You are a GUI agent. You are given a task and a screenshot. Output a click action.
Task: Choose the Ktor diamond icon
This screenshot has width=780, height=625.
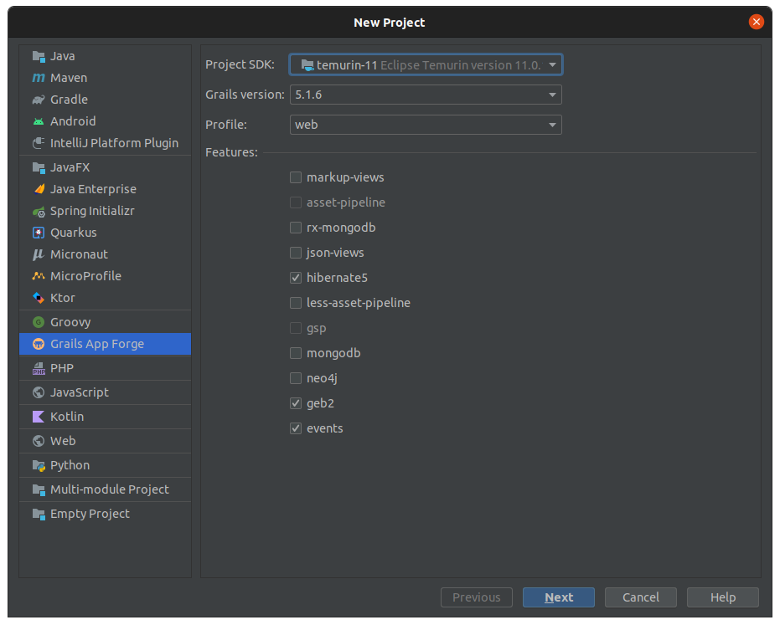[39, 298]
